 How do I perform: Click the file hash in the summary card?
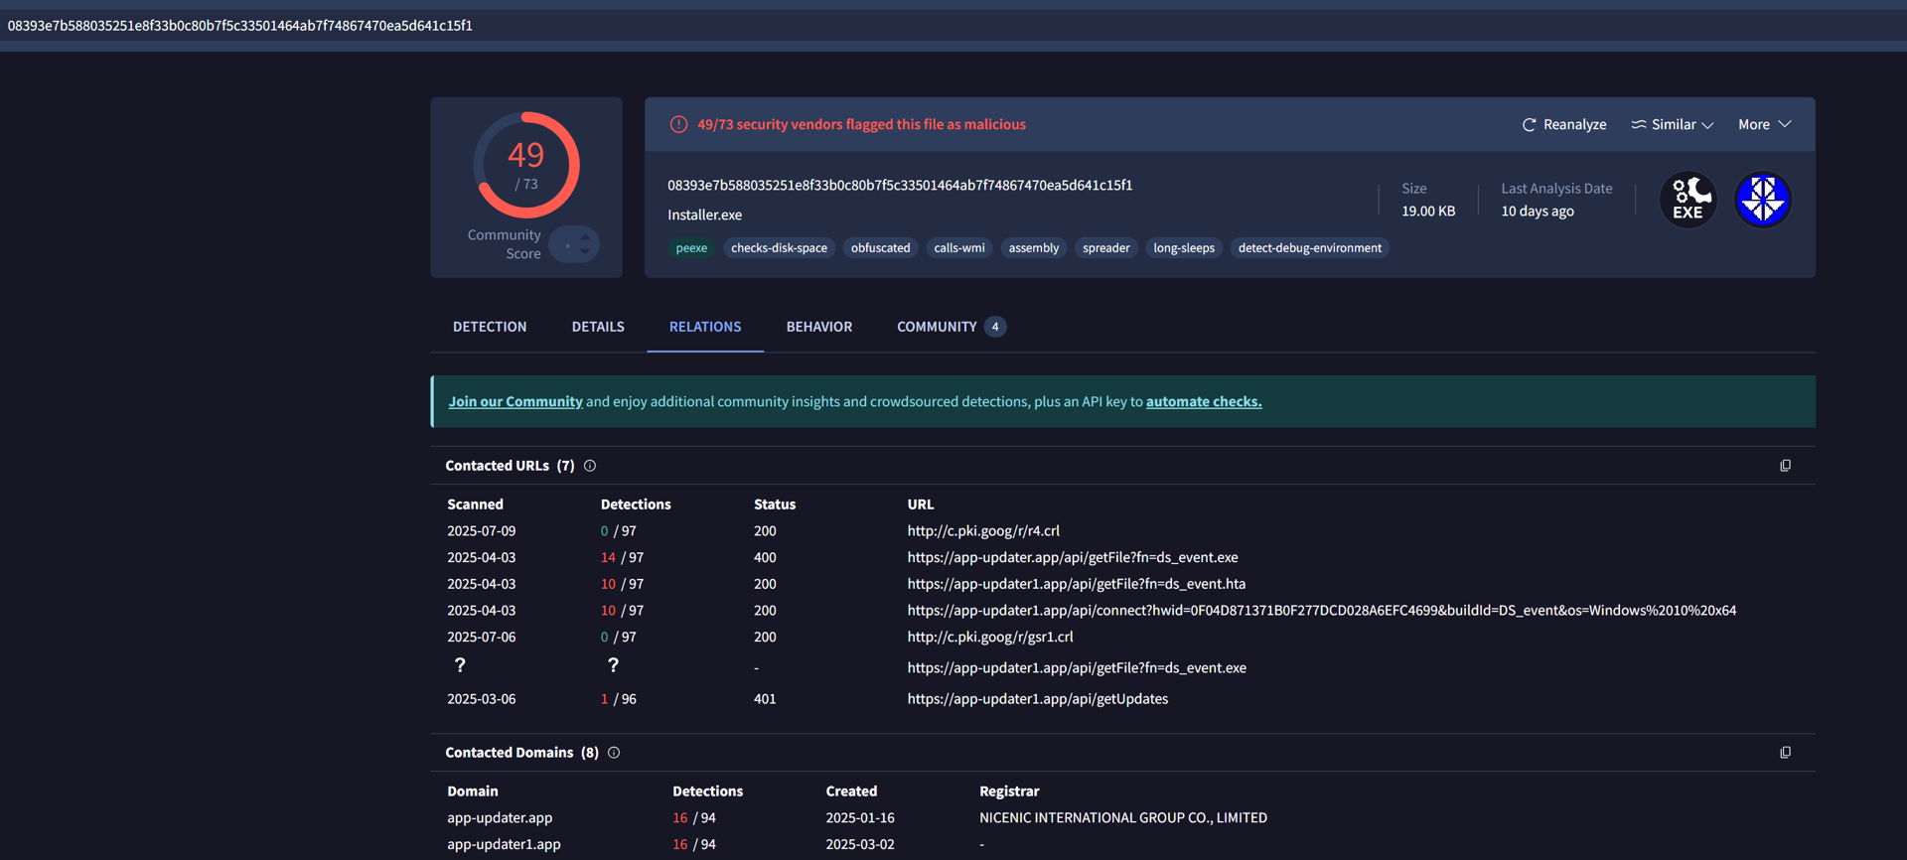tap(900, 186)
